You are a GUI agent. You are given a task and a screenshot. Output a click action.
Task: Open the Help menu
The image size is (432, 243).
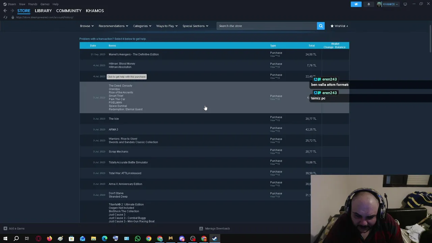point(55,4)
